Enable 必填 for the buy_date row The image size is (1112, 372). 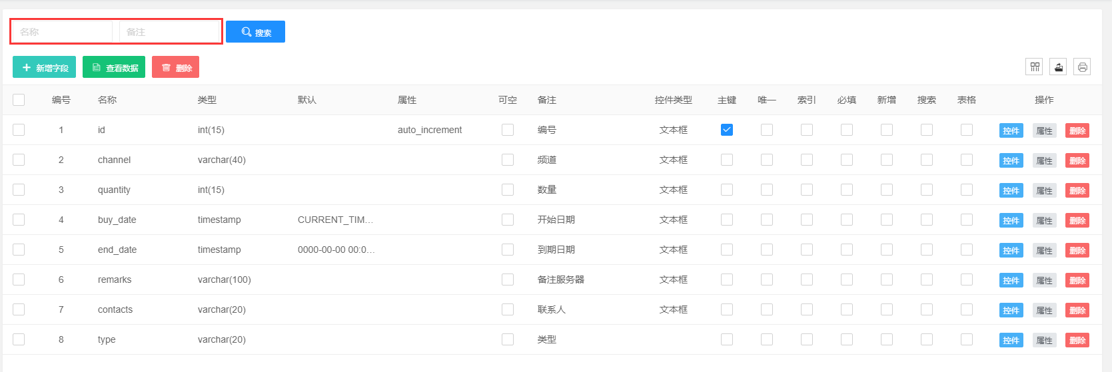tap(847, 220)
